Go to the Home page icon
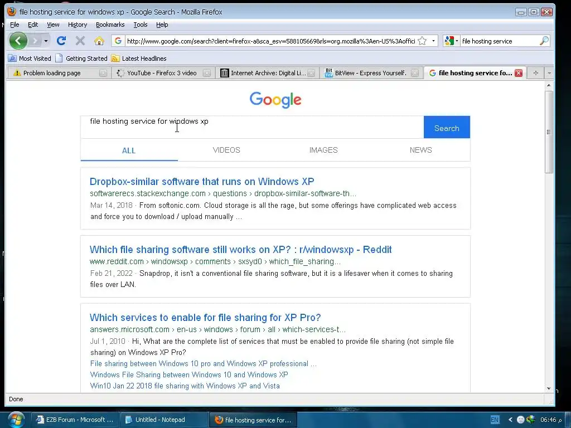The image size is (571, 428). [x=99, y=41]
